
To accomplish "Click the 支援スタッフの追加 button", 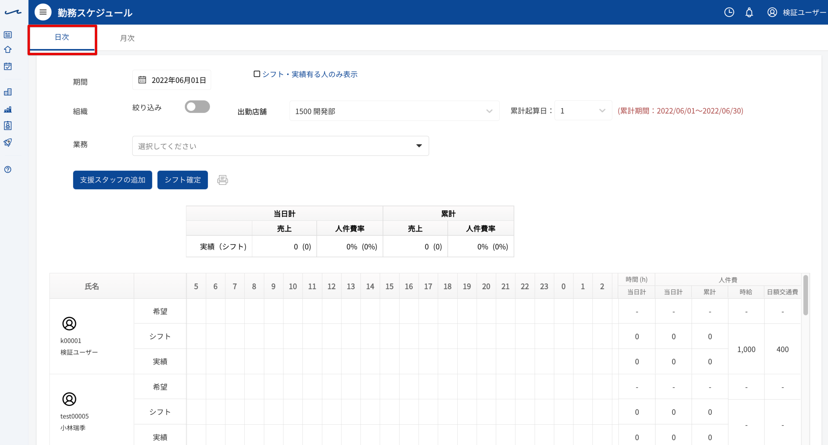I will (x=113, y=180).
